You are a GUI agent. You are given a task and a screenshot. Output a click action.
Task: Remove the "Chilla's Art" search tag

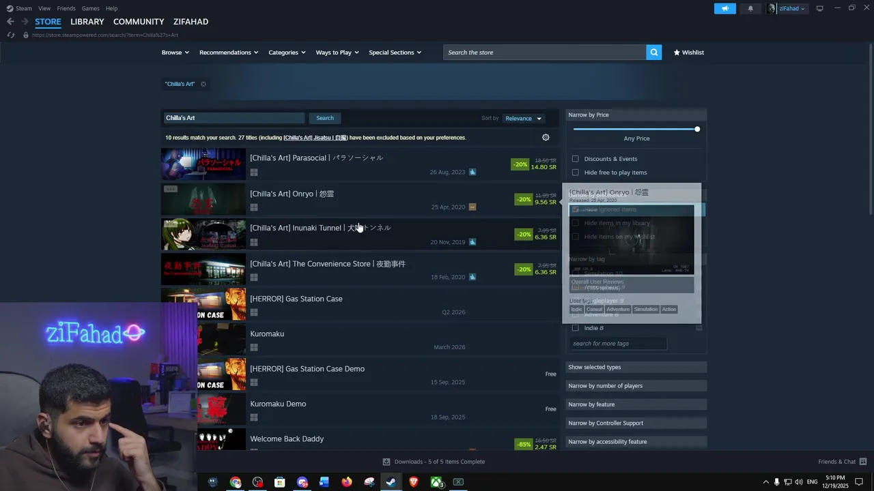point(203,84)
